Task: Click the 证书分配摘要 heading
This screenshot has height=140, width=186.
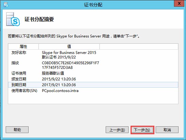Action: [39, 19]
